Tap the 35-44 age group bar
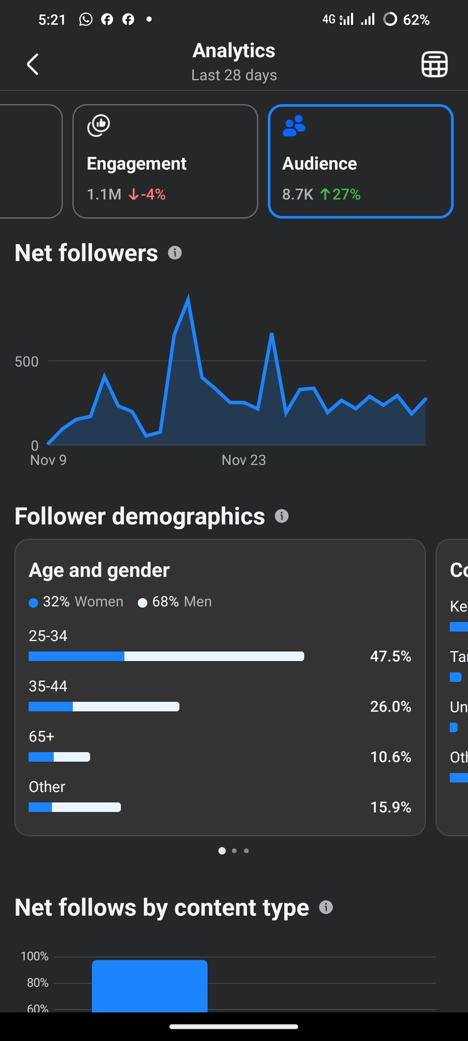 point(104,707)
